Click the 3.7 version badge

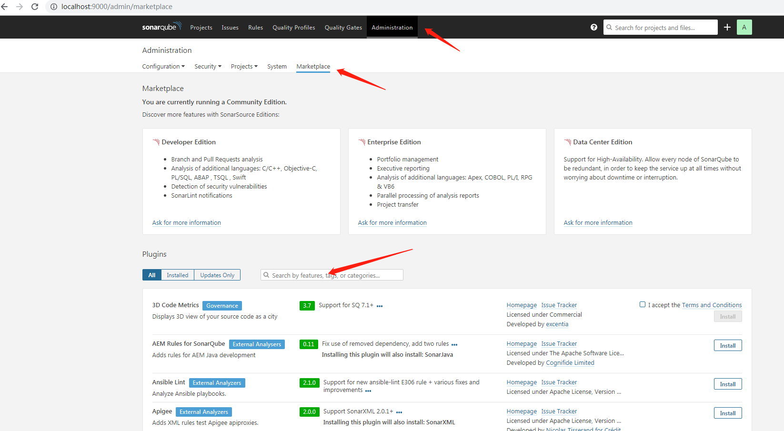pos(307,305)
